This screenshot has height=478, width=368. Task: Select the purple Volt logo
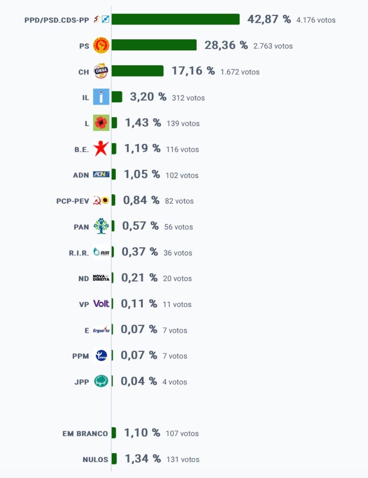pos(101,303)
